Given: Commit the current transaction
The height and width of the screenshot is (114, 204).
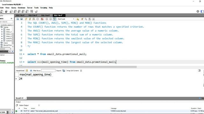Looking at the screenshot, I should pos(47,19).
